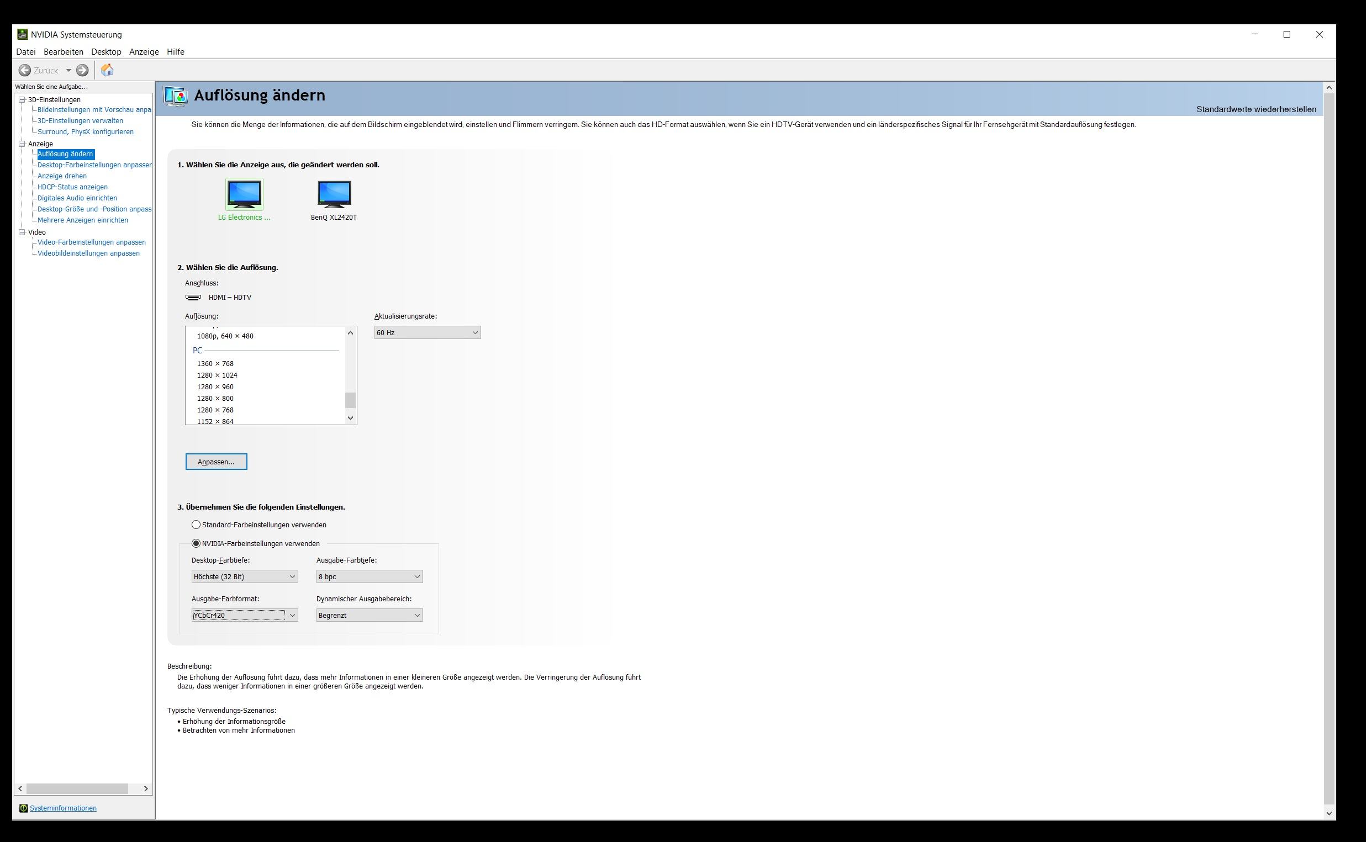
Task: Select Auflösung ändern in task tree
Action: click(x=65, y=153)
